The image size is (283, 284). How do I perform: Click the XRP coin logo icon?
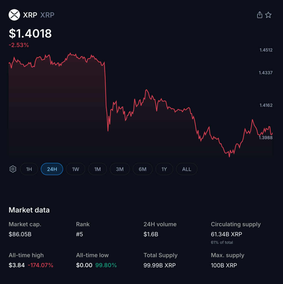coord(14,15)
